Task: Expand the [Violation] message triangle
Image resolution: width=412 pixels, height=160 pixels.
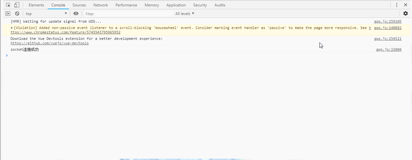Action: pos(12,28)
